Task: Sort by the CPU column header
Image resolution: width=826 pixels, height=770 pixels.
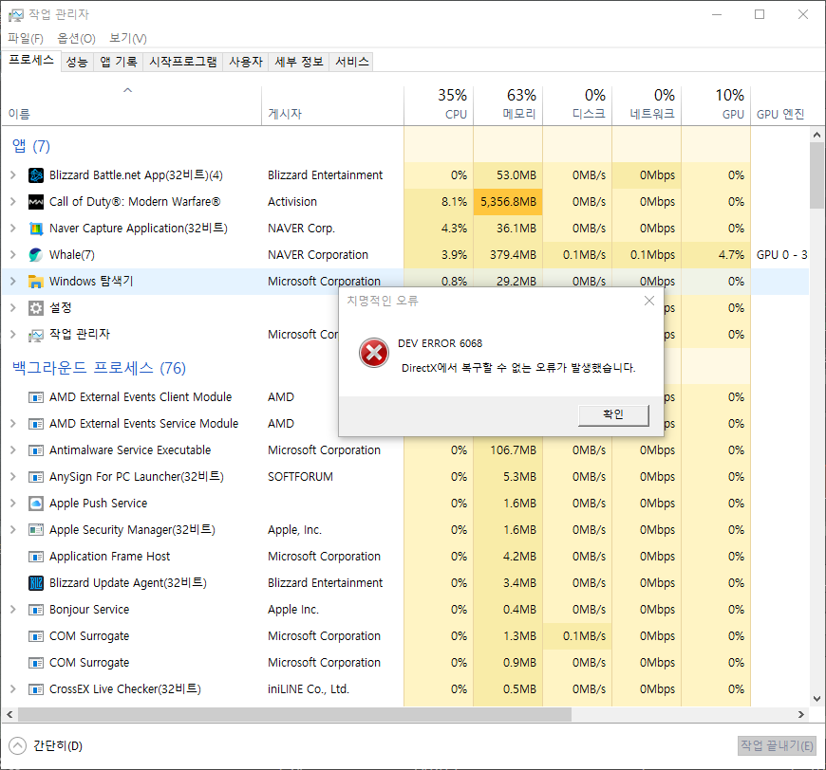Action: (x=439, y=105)
